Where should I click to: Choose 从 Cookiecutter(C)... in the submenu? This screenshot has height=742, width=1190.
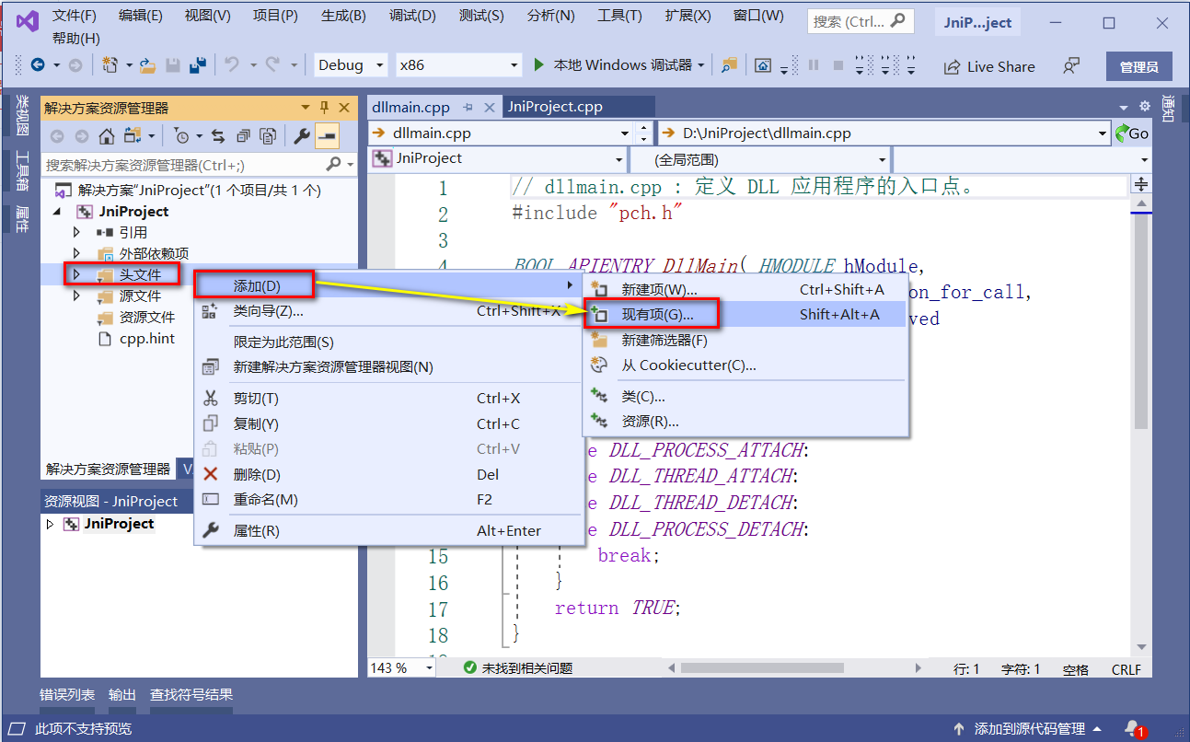coord(745,365)
